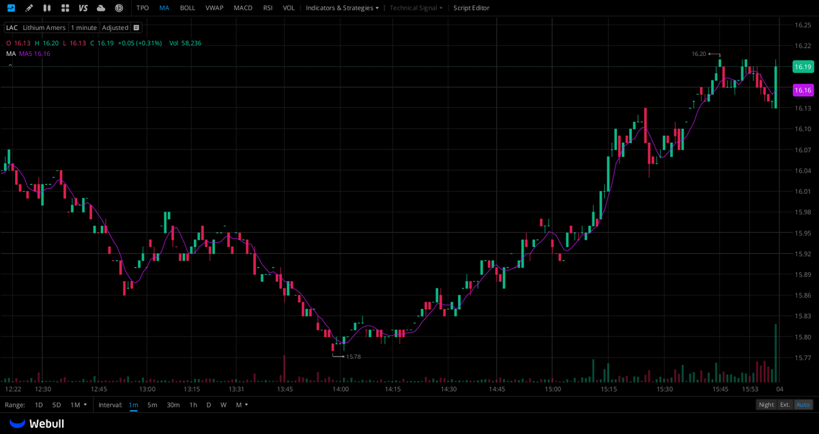Image resolution: width=819 pixels, height=434 pixels.
Task: Click the +0.05 (+0.31%) change value
Action: [x=140, y=43]
